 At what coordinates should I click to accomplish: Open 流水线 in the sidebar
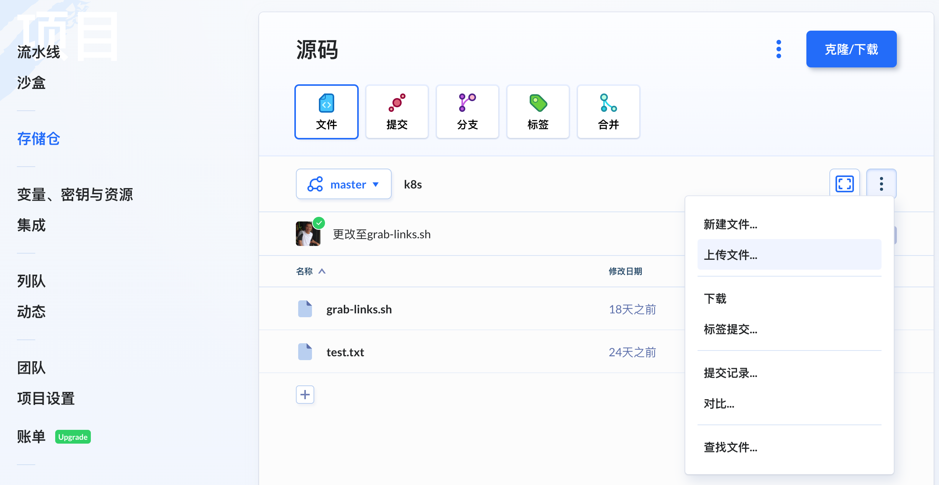click(x=38, y=52)
